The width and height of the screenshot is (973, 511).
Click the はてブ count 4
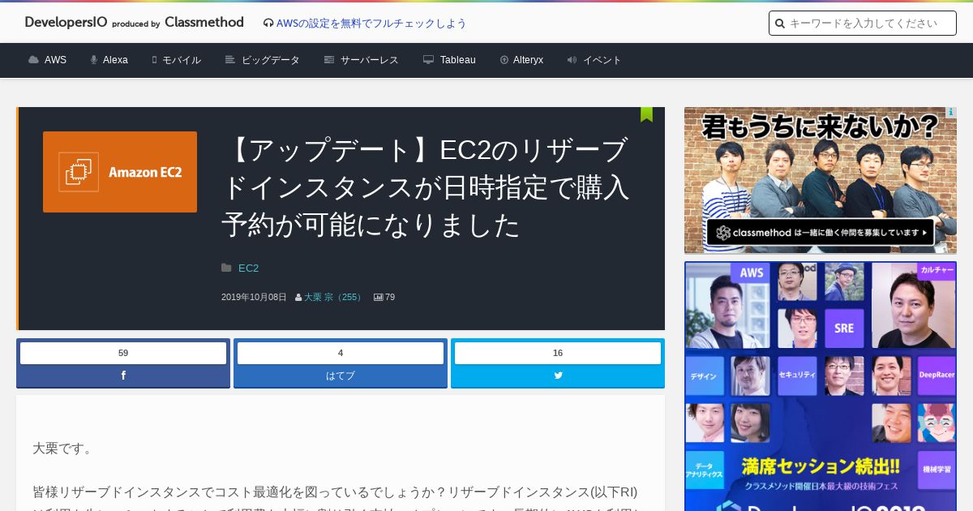pos(341,353)
